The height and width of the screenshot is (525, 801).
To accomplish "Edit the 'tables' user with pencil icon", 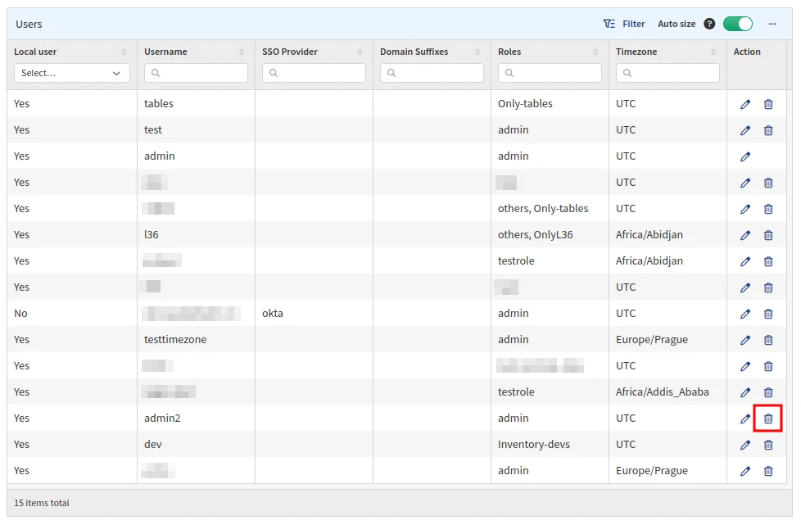I will tap(744, 104).
